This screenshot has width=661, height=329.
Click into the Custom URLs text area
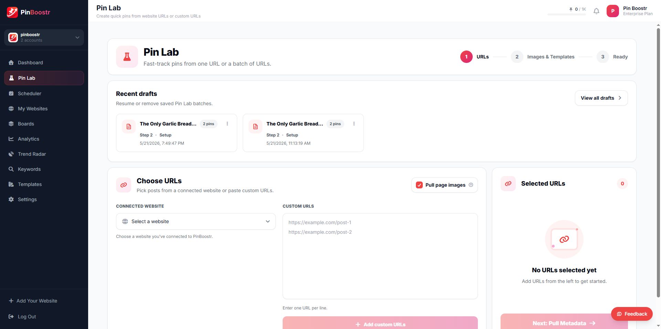(x=380, y=256)
